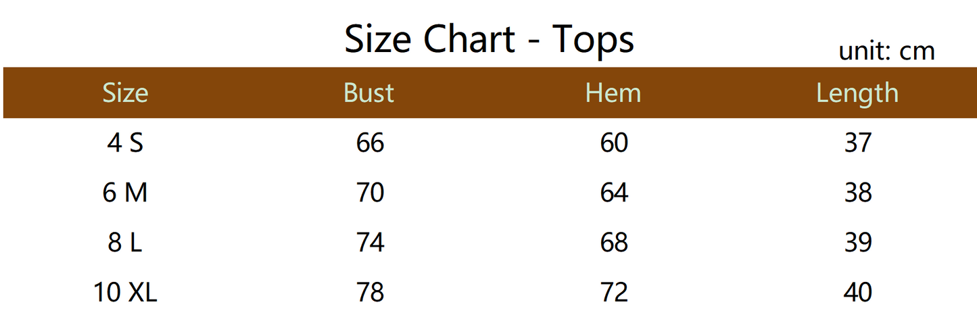The image size is (977, 315).
Task: Select hem value 72 for size XL
Action: pos(614,293)
